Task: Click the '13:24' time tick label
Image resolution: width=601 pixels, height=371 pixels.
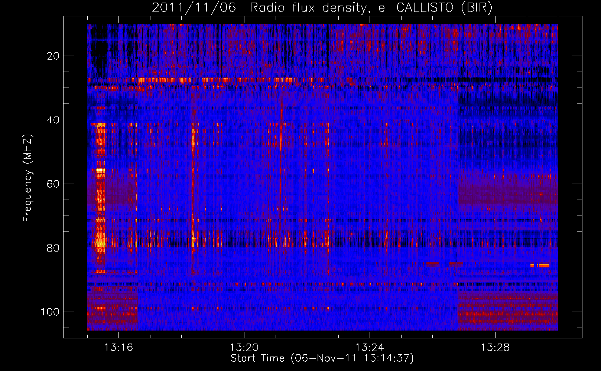Action: click(370, 348)
